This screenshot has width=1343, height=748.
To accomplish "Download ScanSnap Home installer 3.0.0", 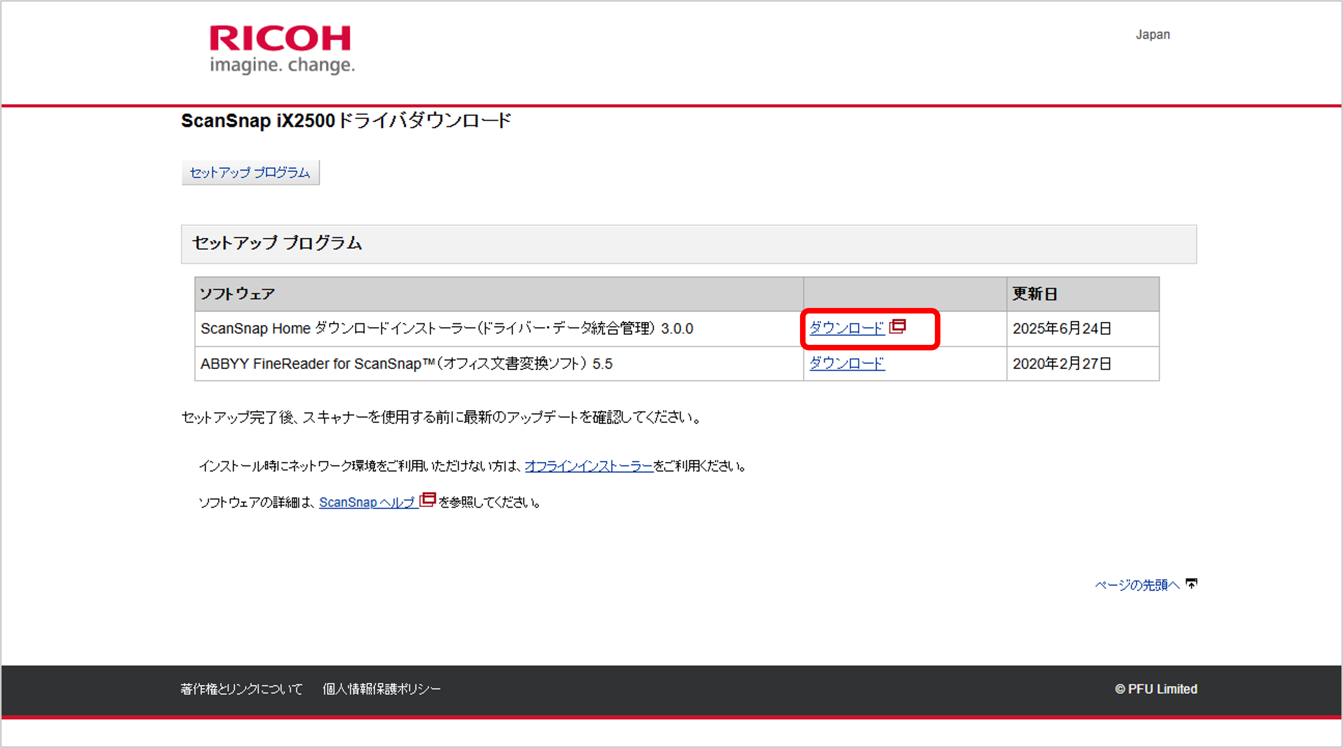I will pos(847,328).
